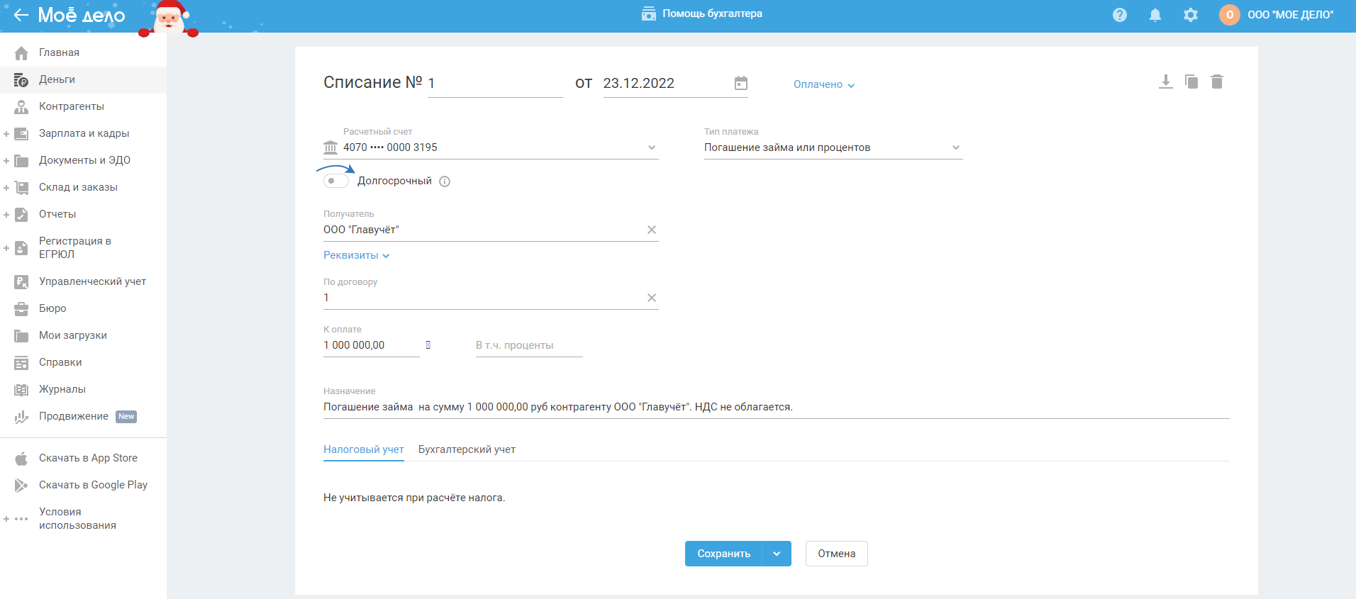Open the Оплачено status dropdown
1356x599 pixels.
[823, 84]
